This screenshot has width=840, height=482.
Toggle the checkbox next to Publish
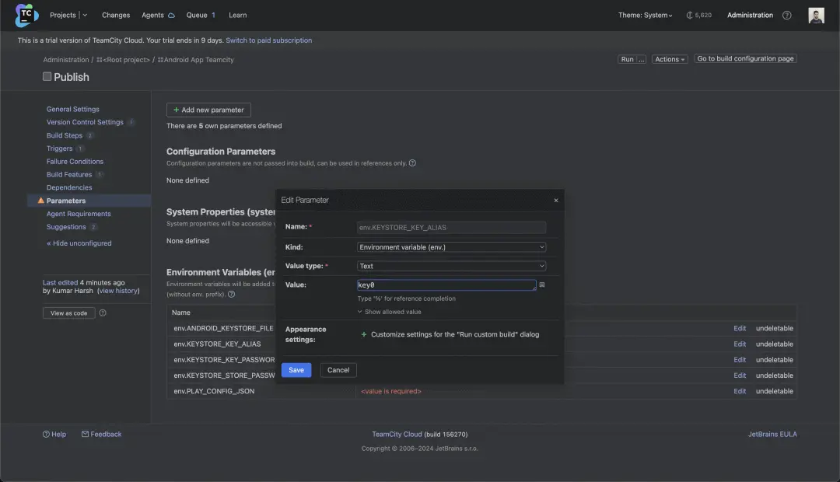[x=47, y=76]
